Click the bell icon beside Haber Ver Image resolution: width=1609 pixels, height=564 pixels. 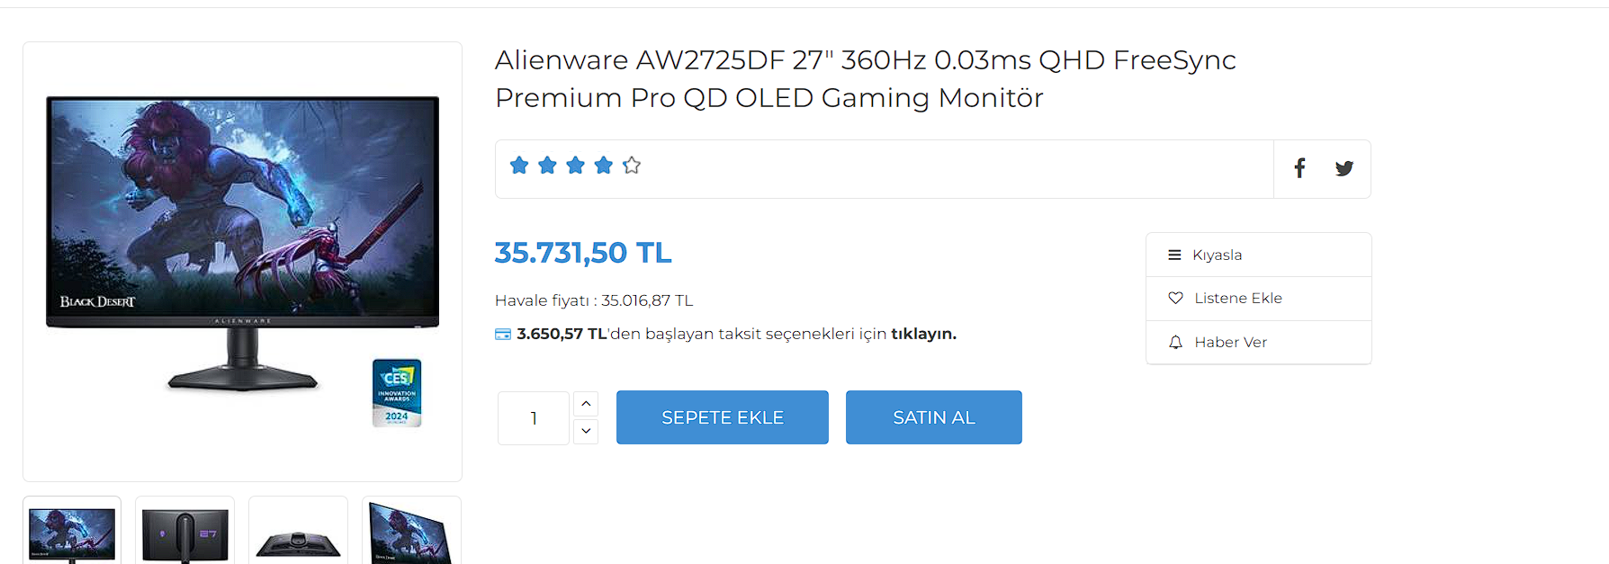tap(1175, 343)
